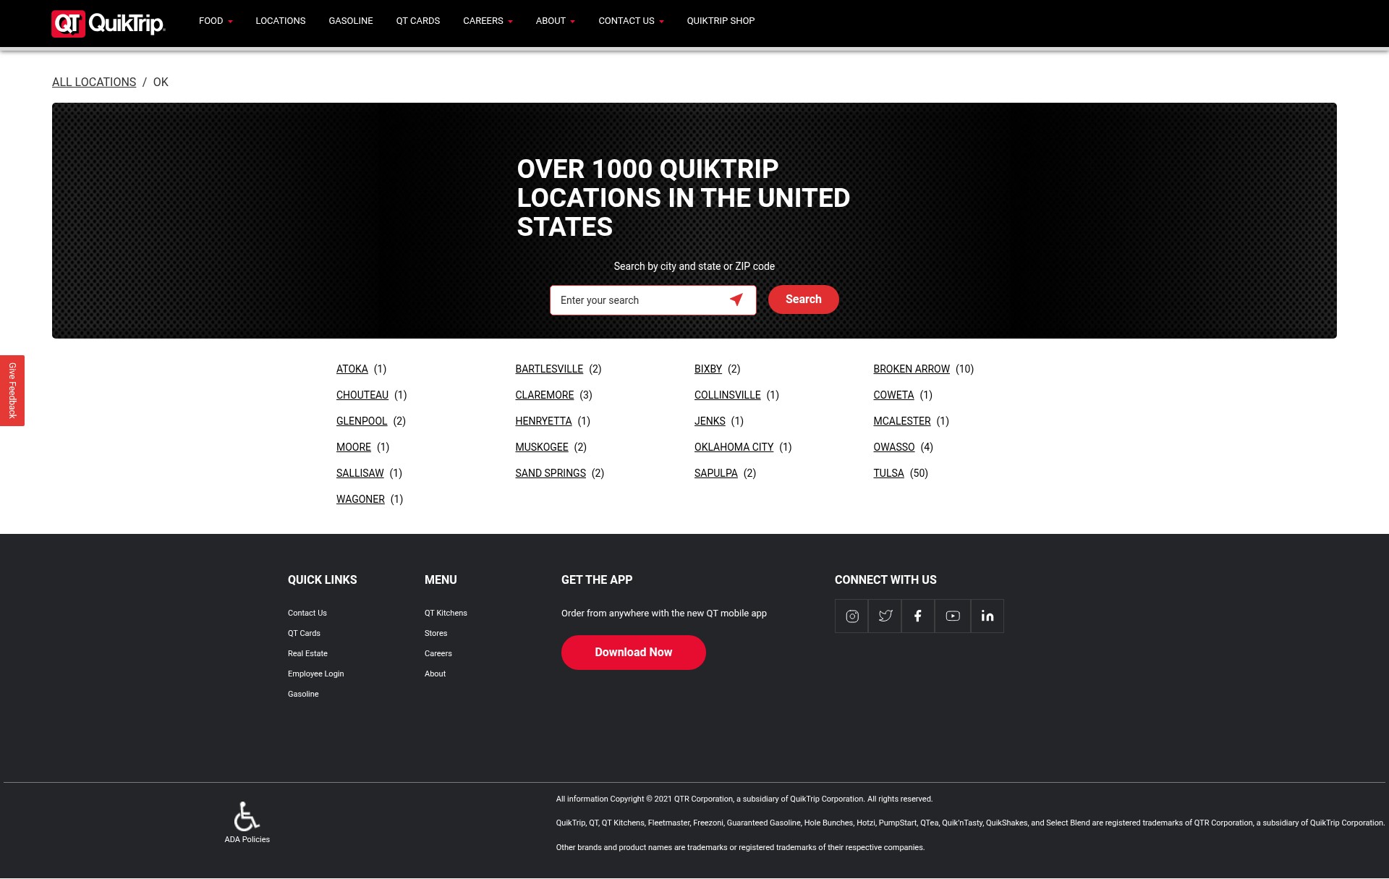Open QuikTrip Facebook page icon
This screenshot has width=1389, height=879.
(x=919, y=616)
